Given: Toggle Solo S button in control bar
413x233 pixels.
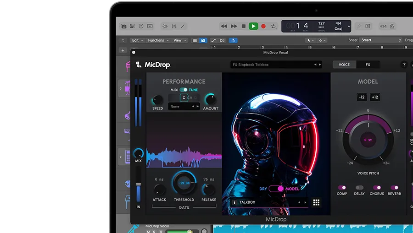Looking at the screenshot, I should click(368, 26).
